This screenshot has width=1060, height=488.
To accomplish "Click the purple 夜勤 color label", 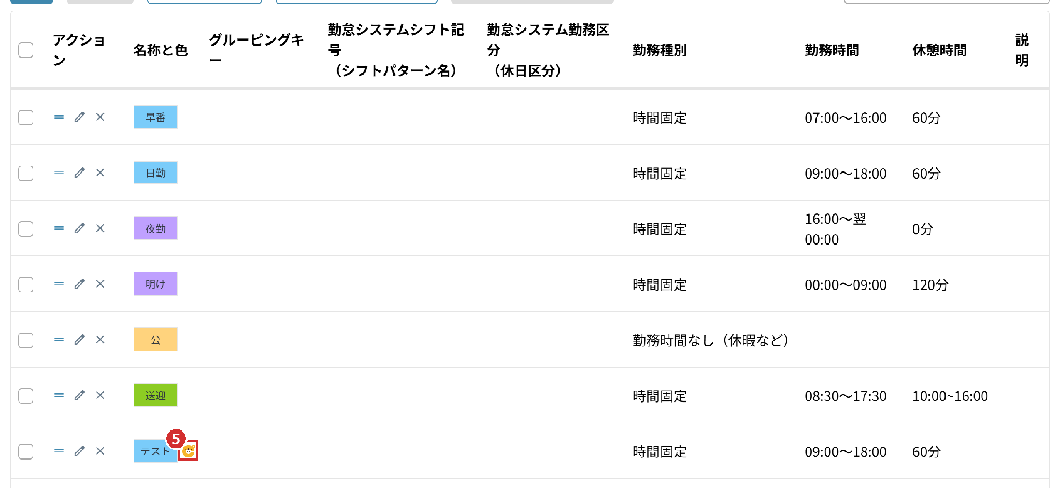I will click(155, 228).
